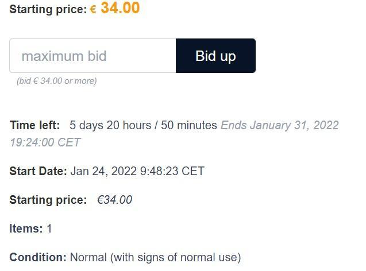
Task: Click the lower Starting price label
Action: coord(48,200)
